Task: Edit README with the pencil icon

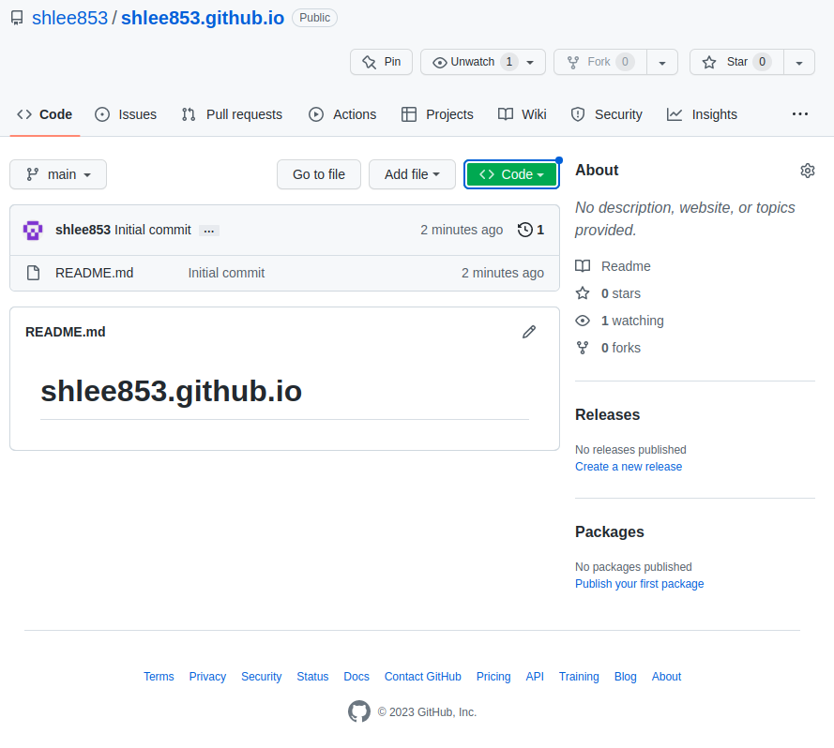Action: pyautogui.click(x=529, y=332)
